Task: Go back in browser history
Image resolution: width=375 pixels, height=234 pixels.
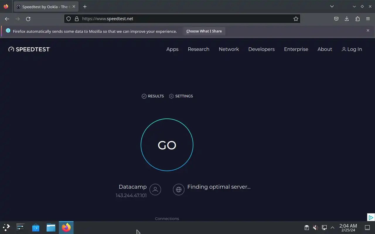Action: (7, 19)
